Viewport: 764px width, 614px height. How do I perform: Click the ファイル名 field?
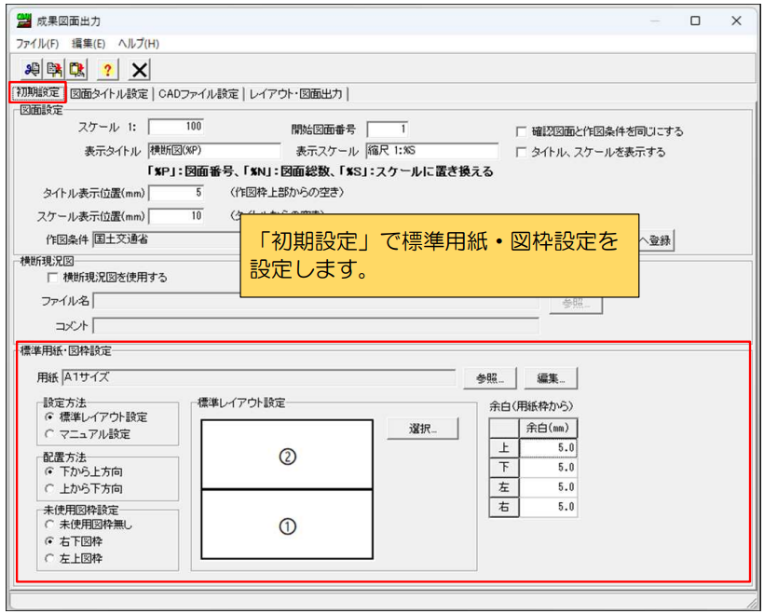[x=316, y=301]
